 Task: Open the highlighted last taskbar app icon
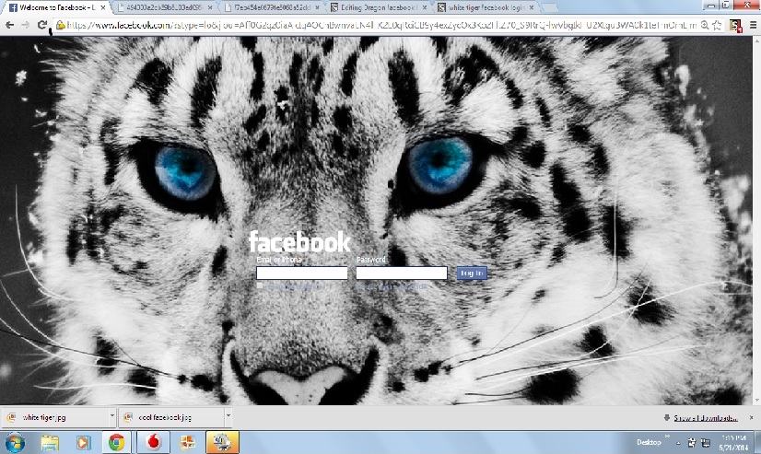pyautogui.click(x=222, y=442)
